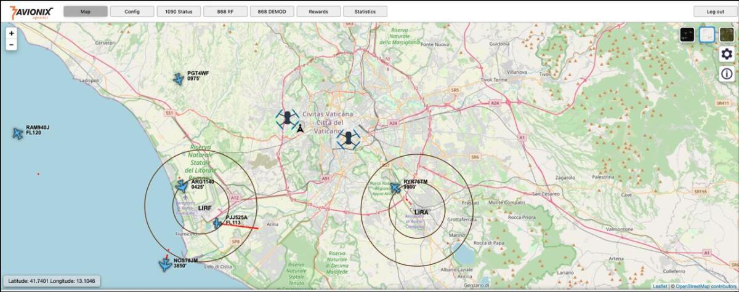Zoom out the map with minus button
The height and width of the screenshot is (292, 739).
pos(12,45)
